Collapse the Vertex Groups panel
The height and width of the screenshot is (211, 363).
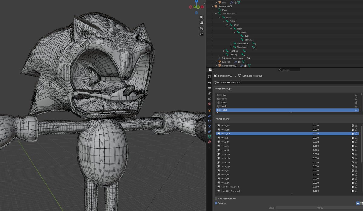216,89
